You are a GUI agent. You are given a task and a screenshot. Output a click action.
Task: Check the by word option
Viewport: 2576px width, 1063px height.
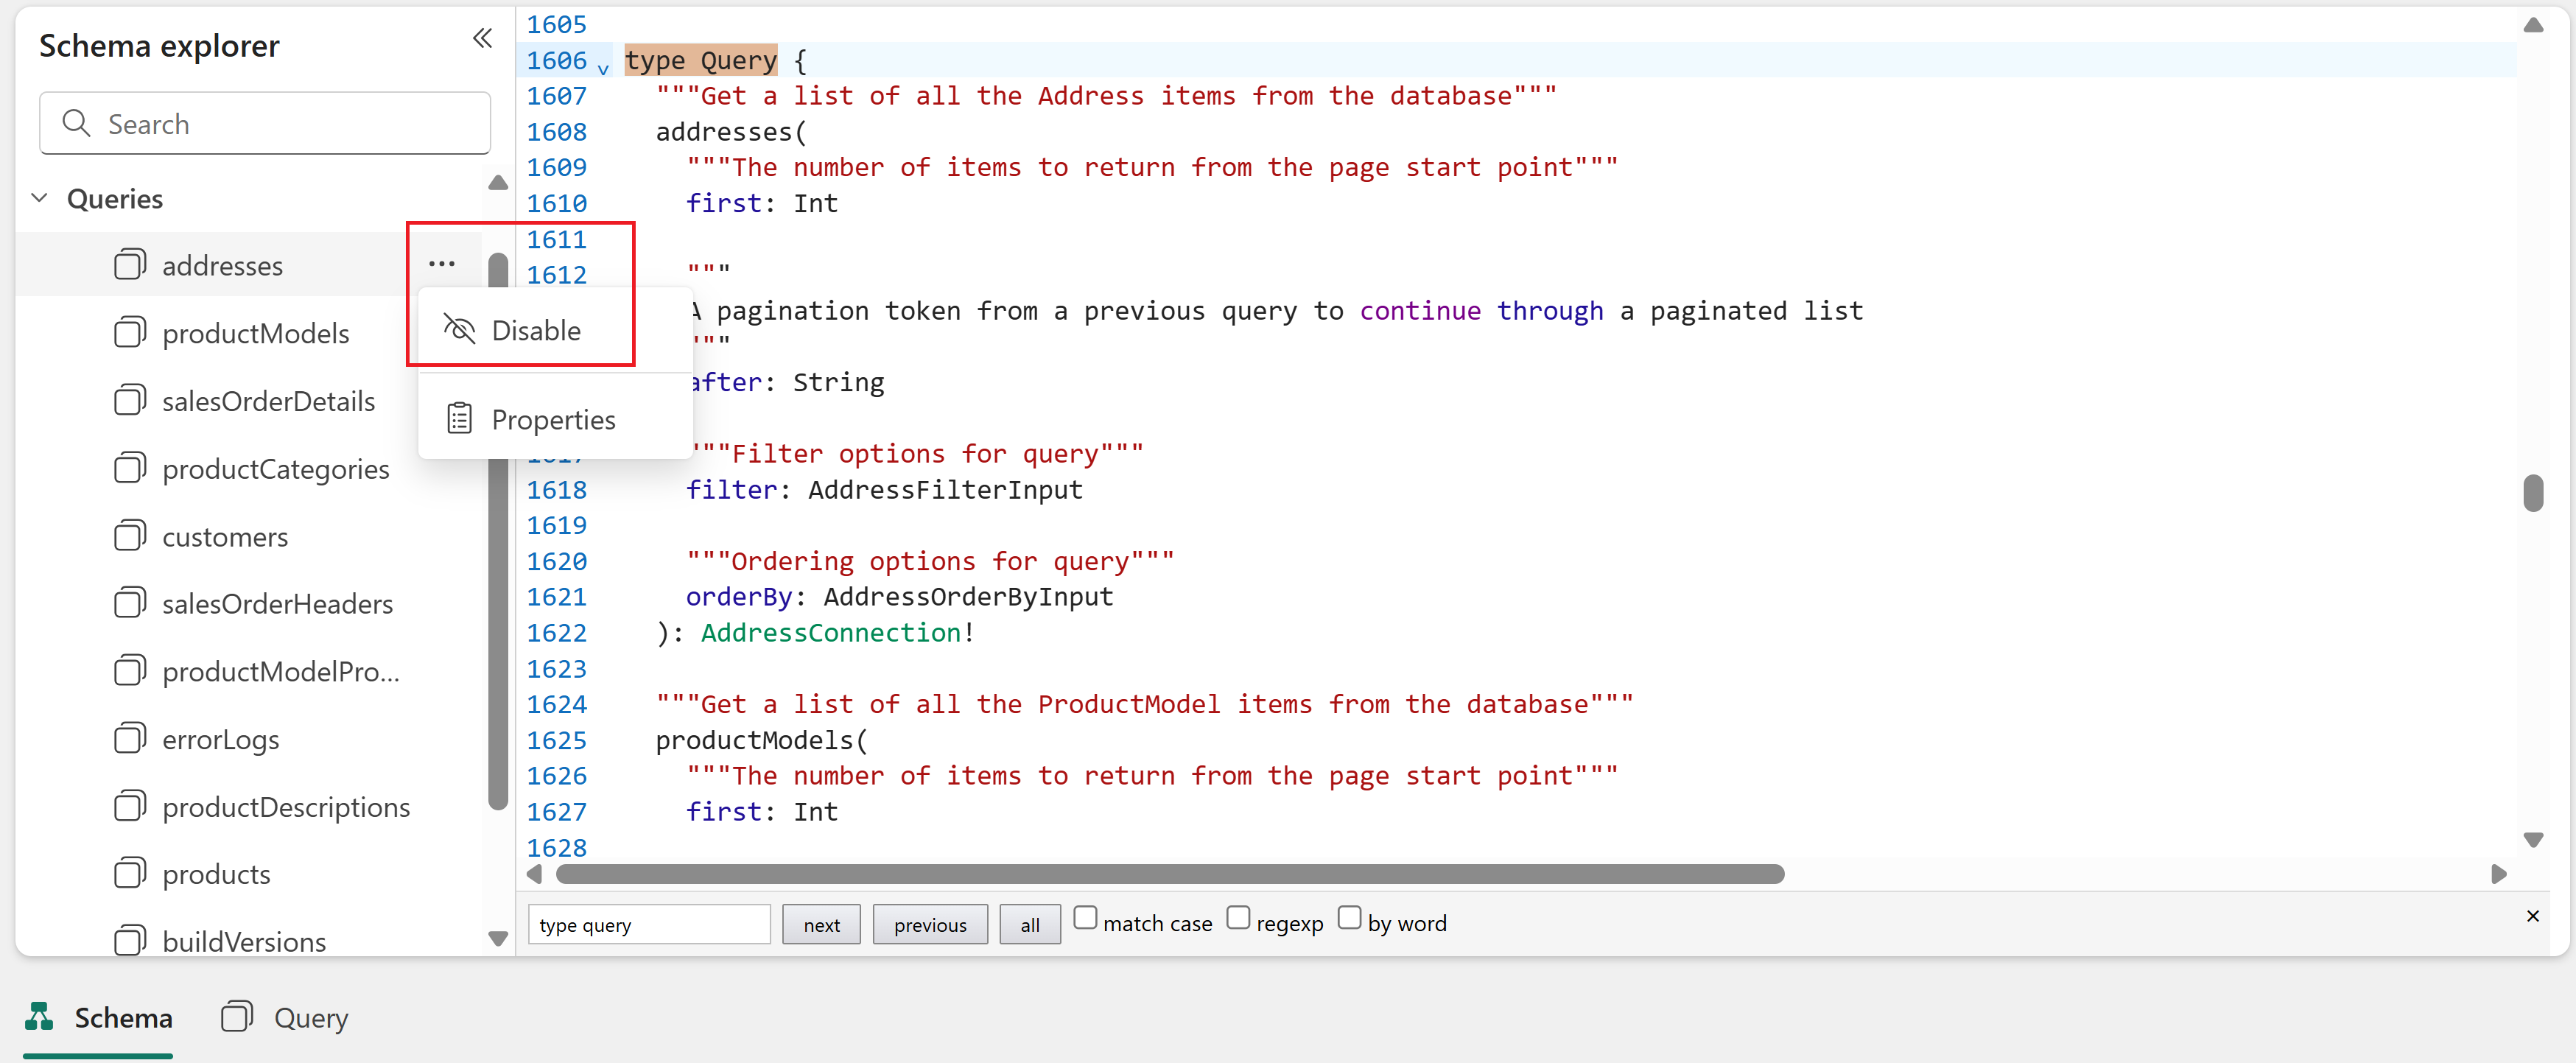pos(1349,917)
